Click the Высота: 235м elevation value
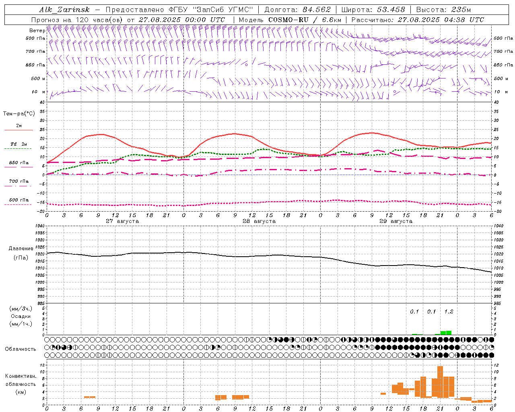The height and width of the screenshot is (412, 515). (x=443, y=10)
